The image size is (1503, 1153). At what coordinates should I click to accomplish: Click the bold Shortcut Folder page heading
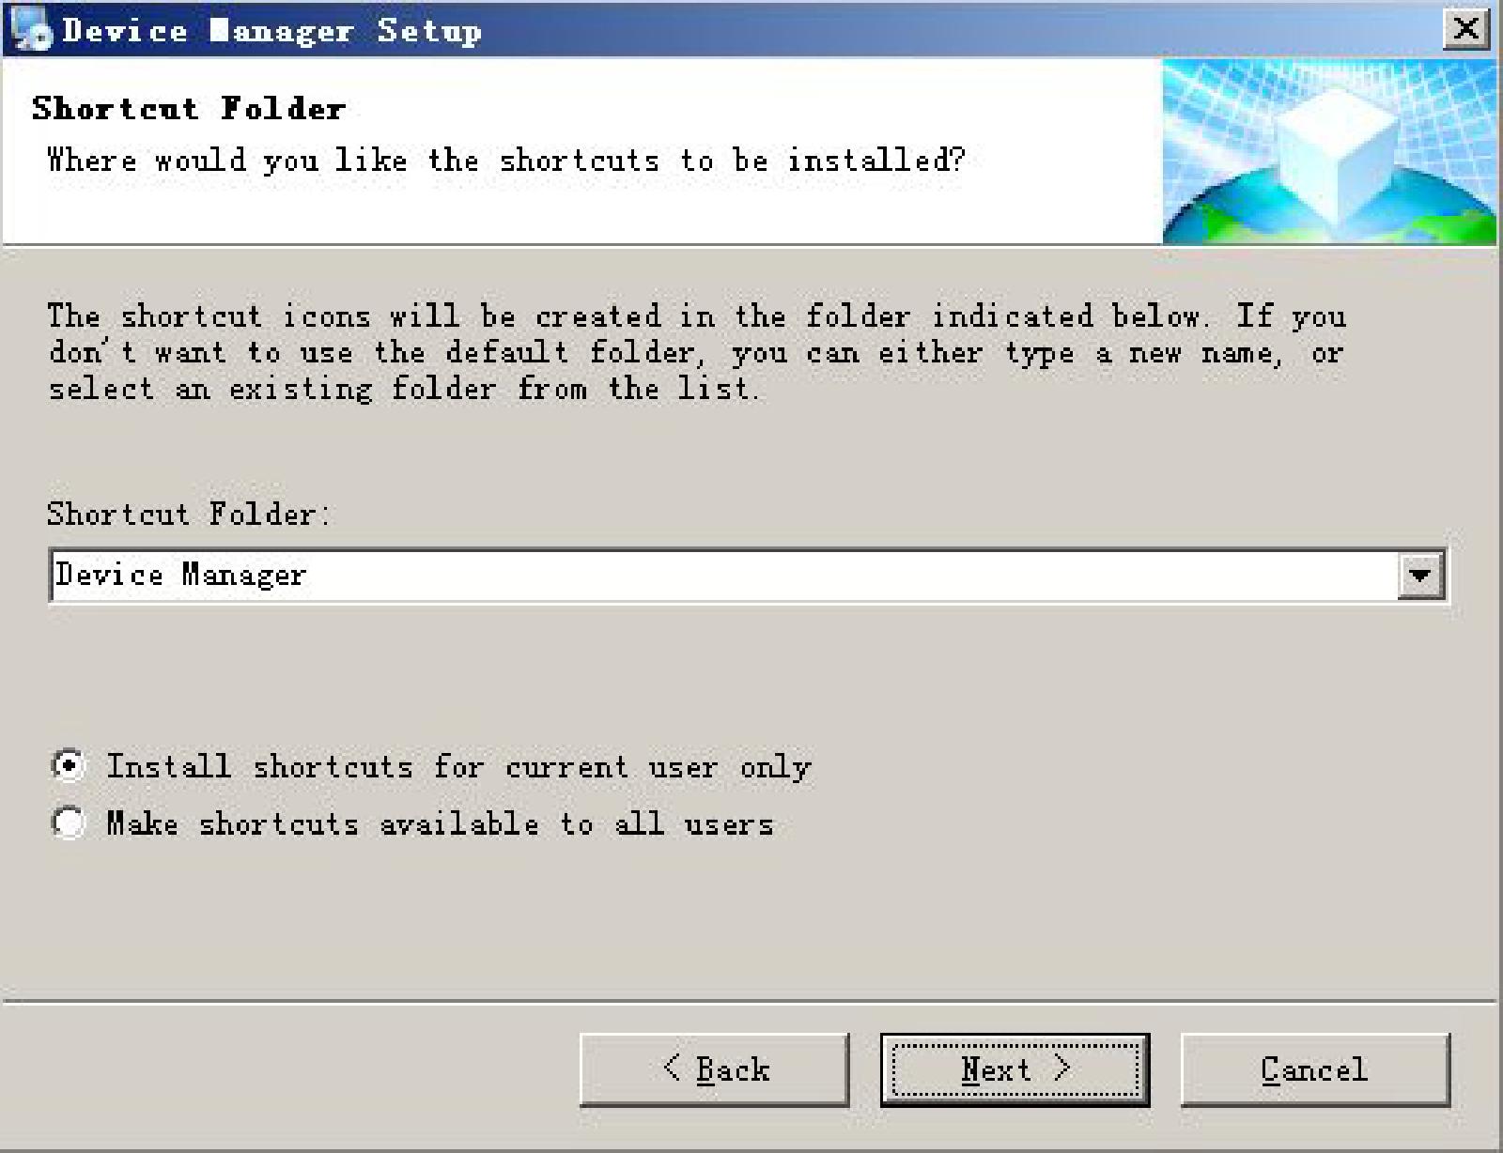[x=189, y=109]
